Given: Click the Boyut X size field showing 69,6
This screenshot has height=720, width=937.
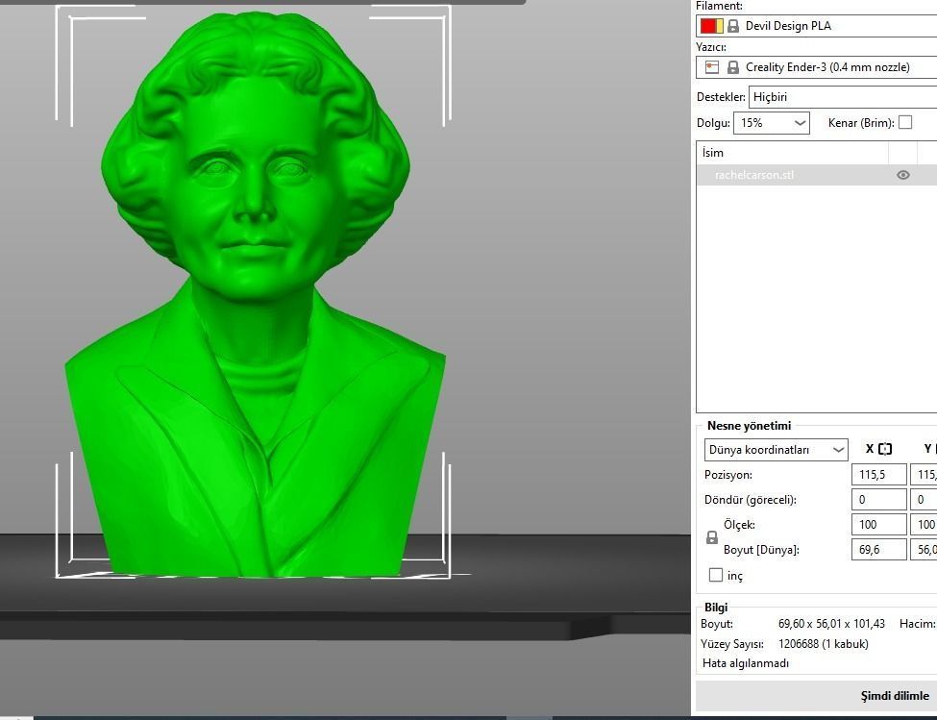Looking at the screenshot, I should 879,550.
